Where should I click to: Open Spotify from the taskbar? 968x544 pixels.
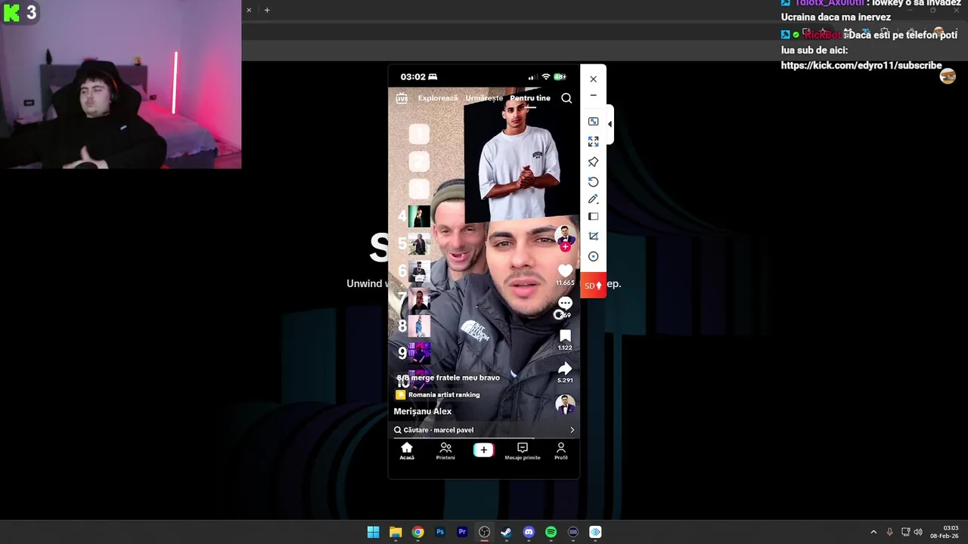[x=551, y=532]
